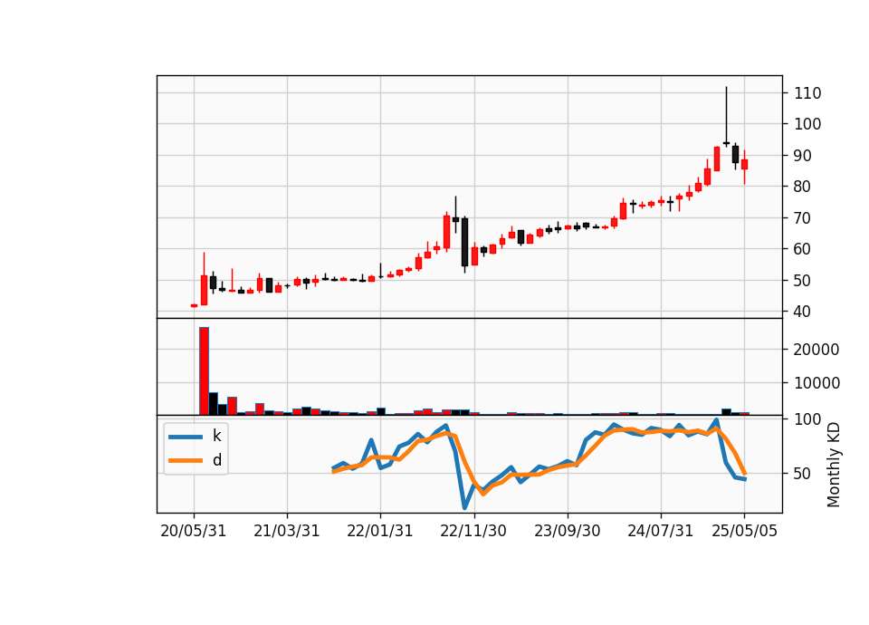This screenshot has width=869, height=625.
Task: Click the 20/05/31 date axis label
Action: pos(194,531)
